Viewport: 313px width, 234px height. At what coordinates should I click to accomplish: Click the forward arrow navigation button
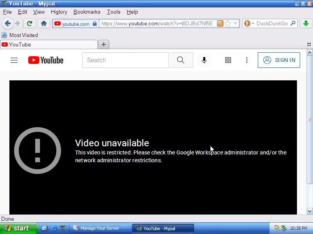tap(18, 23)
